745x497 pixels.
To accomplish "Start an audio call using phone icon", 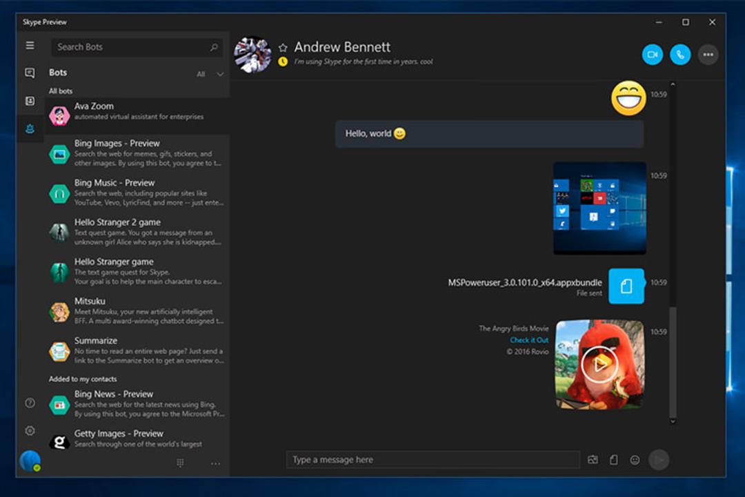I will pyautogui.click(x=680, y=55).
